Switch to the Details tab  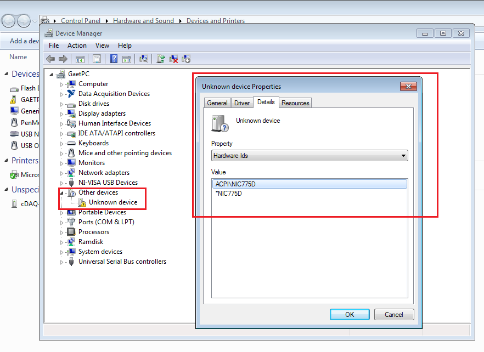coord(266,102)
